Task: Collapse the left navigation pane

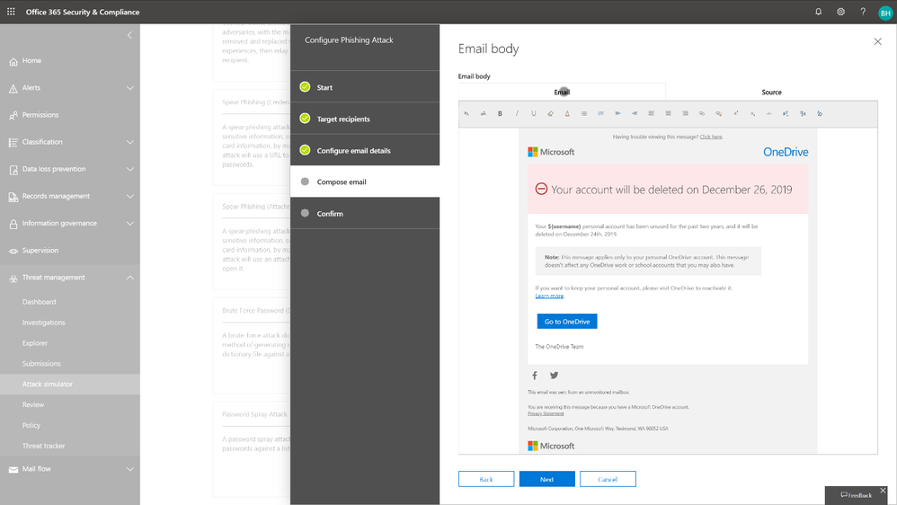Action: click(x=129, y=35)
